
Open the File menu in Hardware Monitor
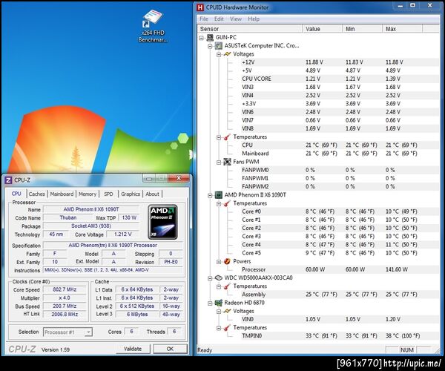click(204, 19)
